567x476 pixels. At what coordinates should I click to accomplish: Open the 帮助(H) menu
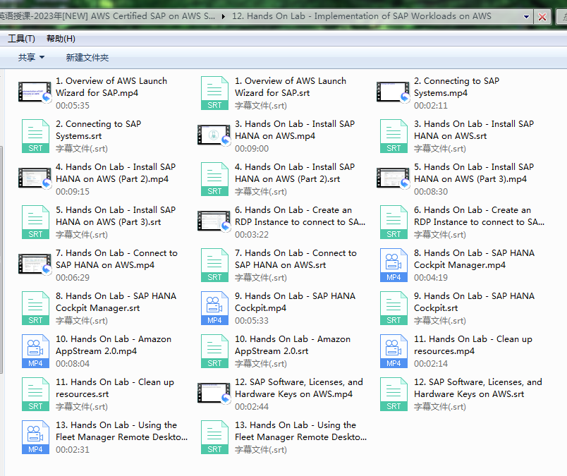61,39
